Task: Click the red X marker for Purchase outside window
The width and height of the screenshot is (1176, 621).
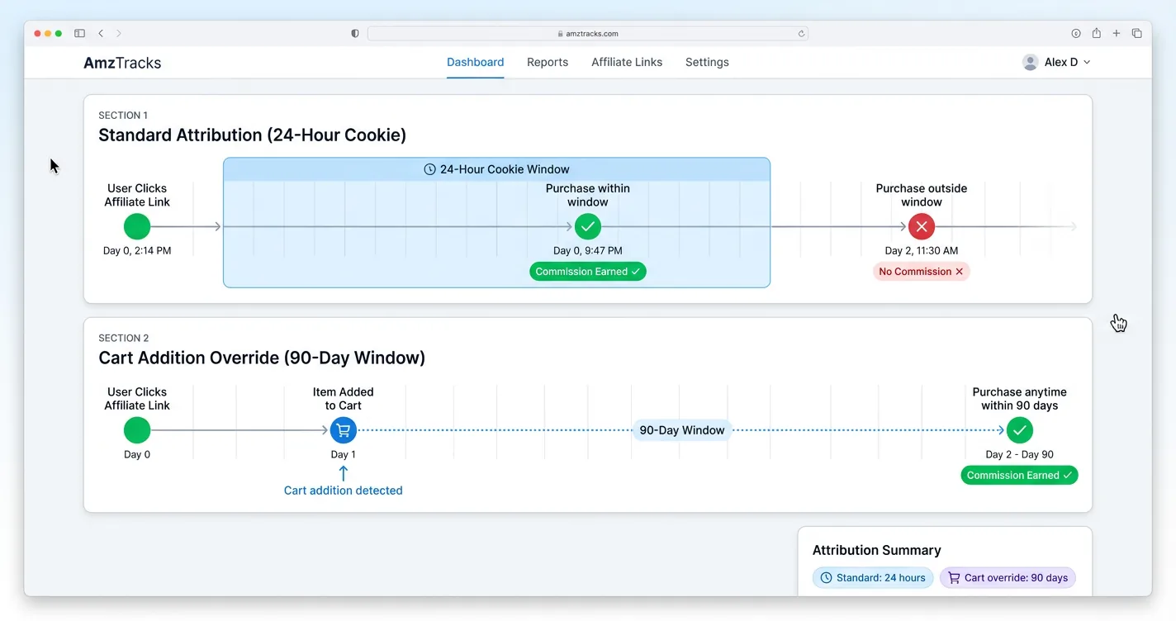Action: tap(921, 225)
